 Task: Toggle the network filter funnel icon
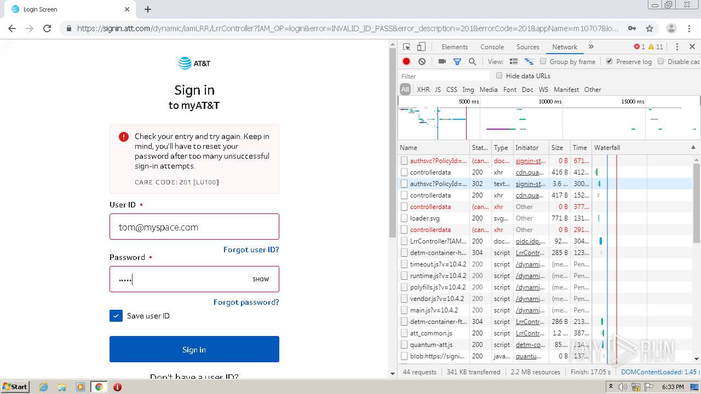(457, 62)
